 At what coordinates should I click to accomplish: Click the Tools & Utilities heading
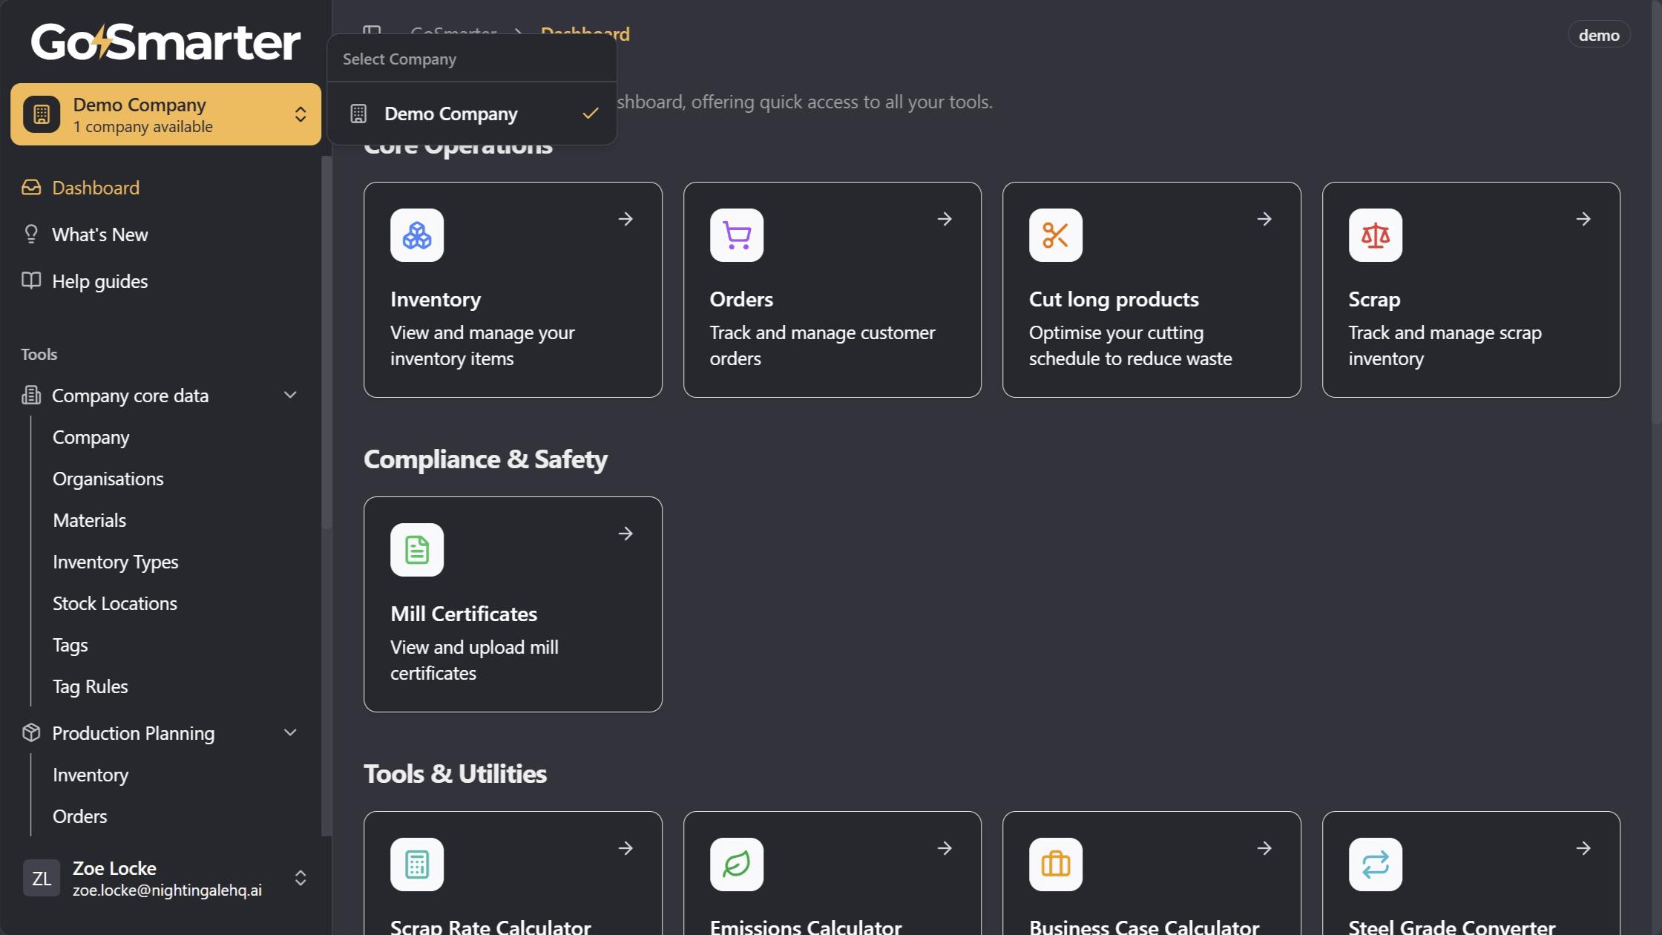click(455, 774)
